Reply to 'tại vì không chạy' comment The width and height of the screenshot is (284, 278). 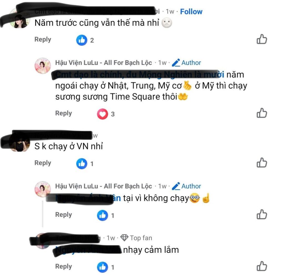64,215
